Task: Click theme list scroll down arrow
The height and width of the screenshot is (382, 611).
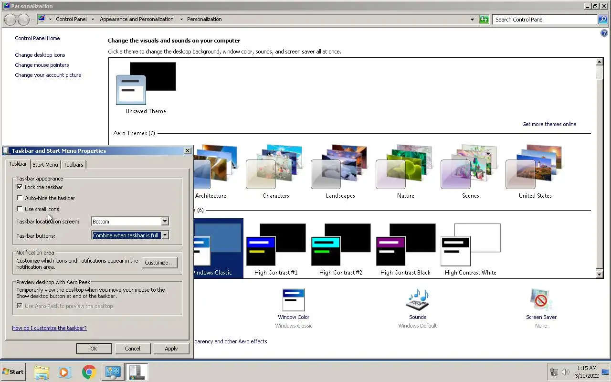Action: [x=600, y=275]
